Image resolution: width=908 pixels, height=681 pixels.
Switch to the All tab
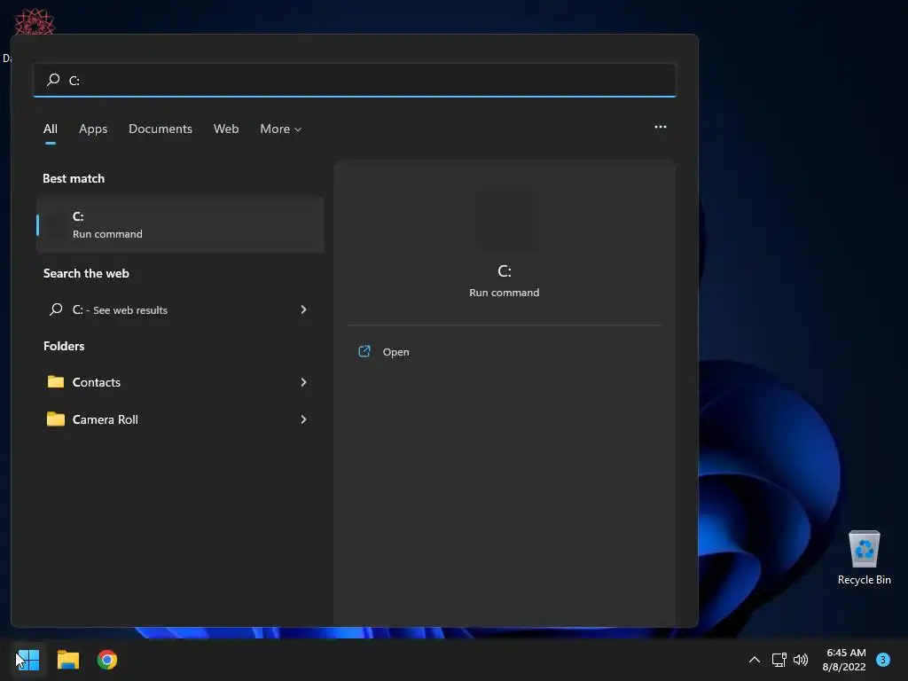click(x=51, y=129)
